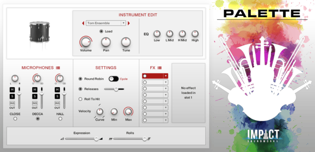Screen dimensions: 315x152
Task: Select the CLOSE microphone radio button
Action: coord(15,119)
